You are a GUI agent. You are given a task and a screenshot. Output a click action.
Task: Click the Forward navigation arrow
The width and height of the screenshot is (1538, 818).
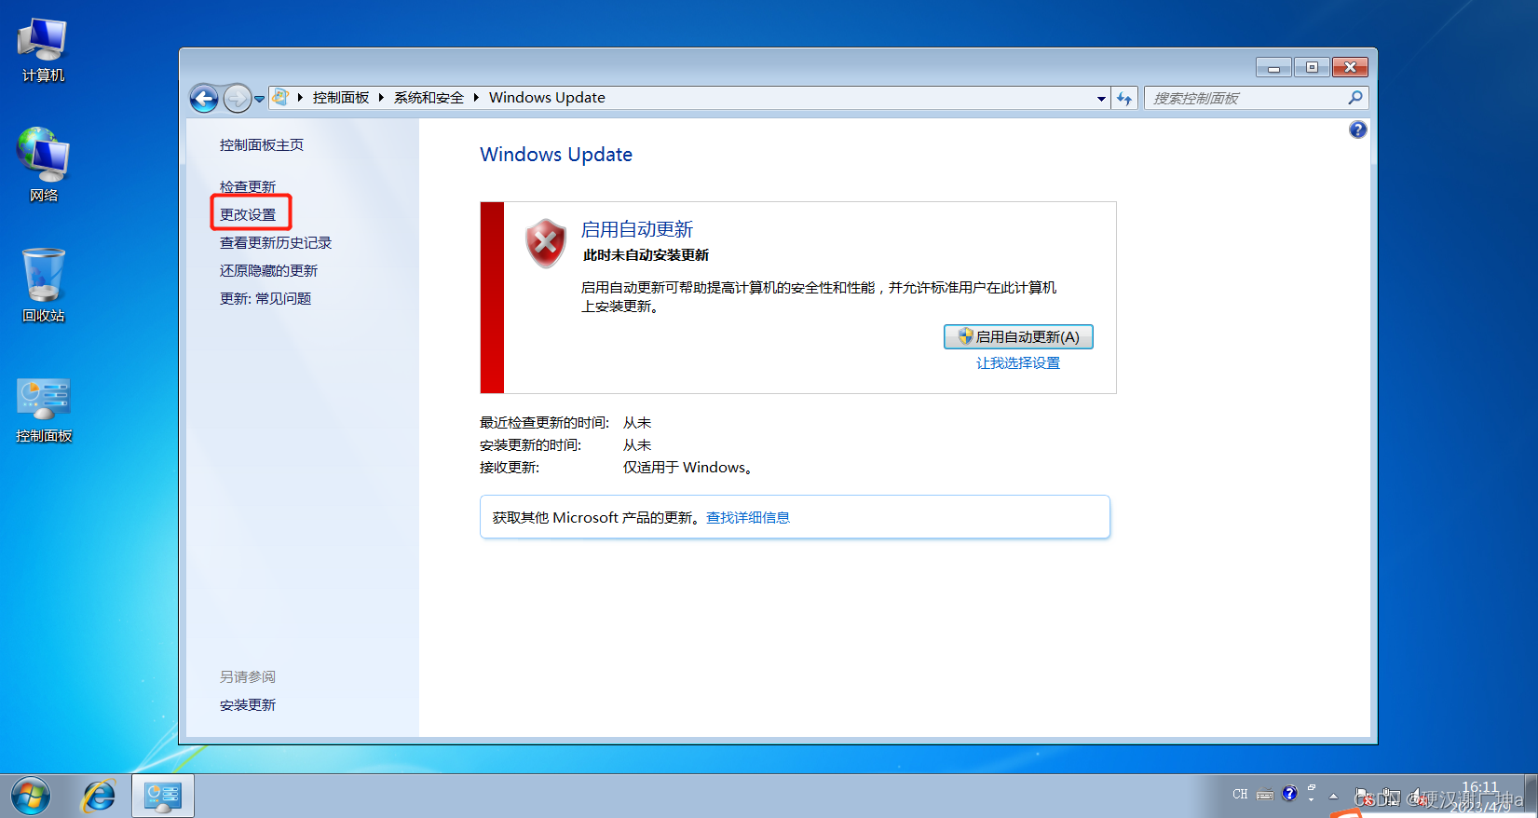[238, 98]
